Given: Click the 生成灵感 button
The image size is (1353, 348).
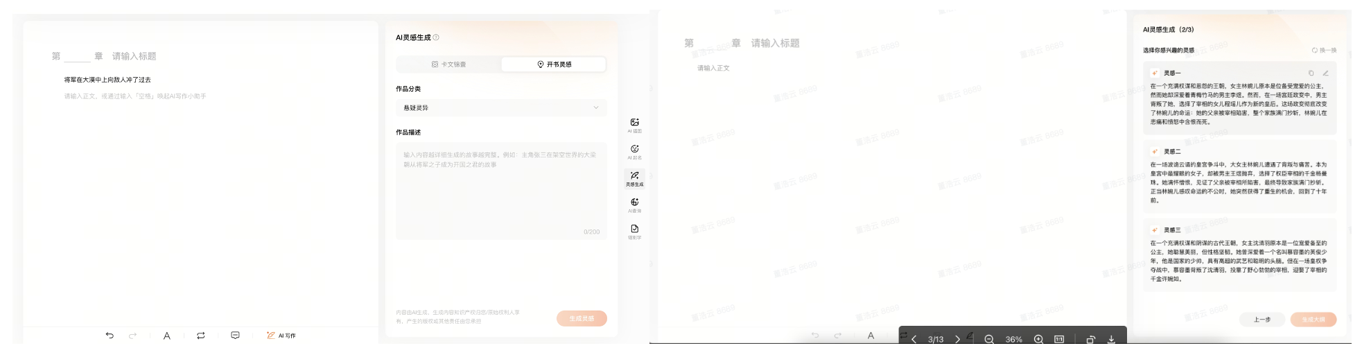Looking at the screenshot, I should 582,318.
